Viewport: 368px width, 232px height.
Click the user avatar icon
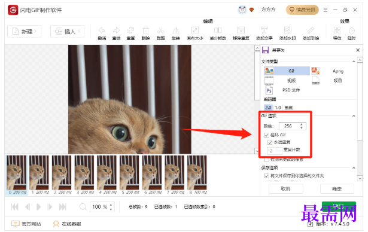[x=242, y=10]
